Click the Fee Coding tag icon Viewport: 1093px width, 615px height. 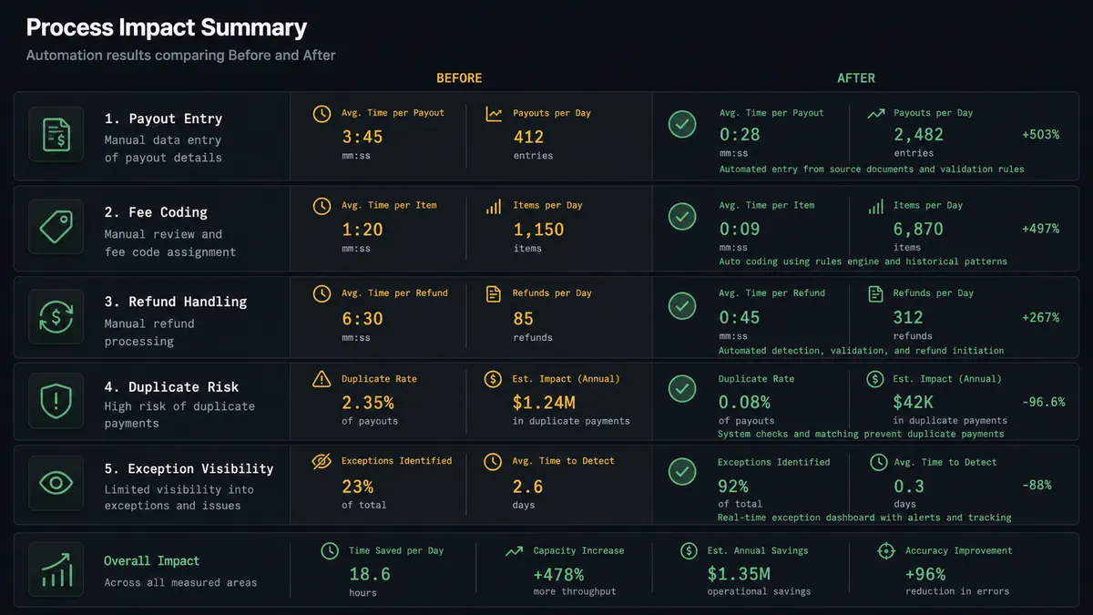coord(56,227)
